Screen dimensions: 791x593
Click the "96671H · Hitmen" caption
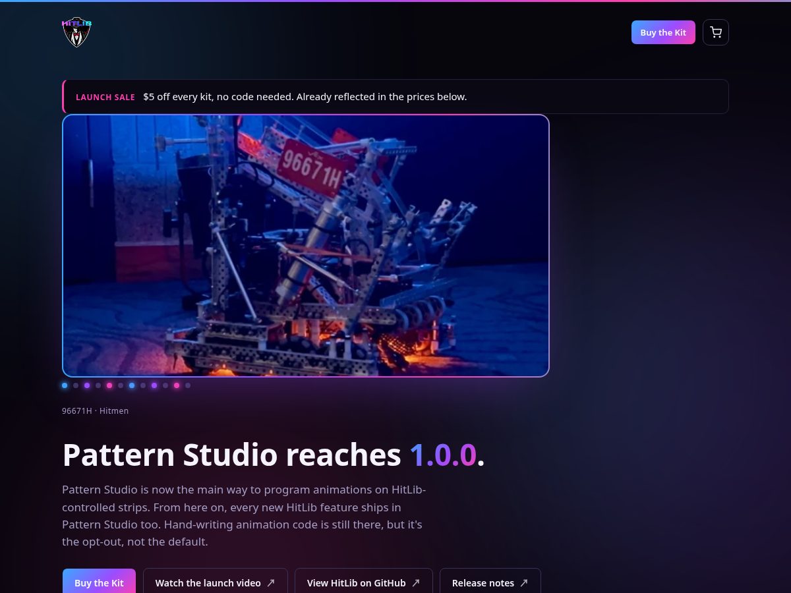pyautogui.click(x=96, y=410)
